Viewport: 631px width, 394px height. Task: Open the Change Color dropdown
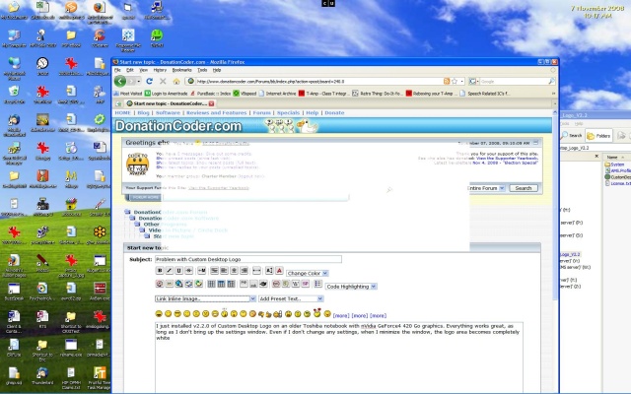click(x=308, y=273)
